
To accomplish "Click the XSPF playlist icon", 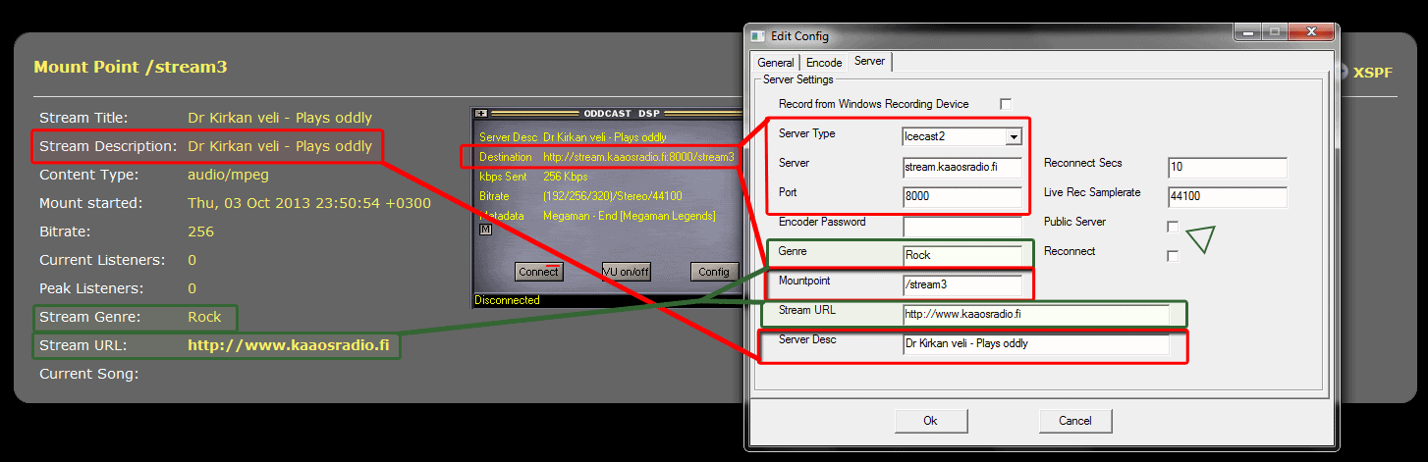I will coord(1342,72).
